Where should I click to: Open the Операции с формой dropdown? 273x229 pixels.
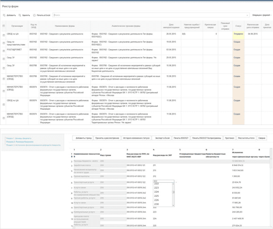pos(262,15)
